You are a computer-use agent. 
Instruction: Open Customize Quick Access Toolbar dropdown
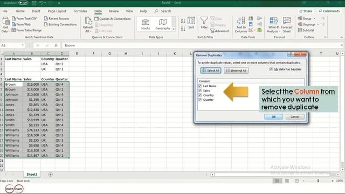pyautogui.click(x=59, y=3)
